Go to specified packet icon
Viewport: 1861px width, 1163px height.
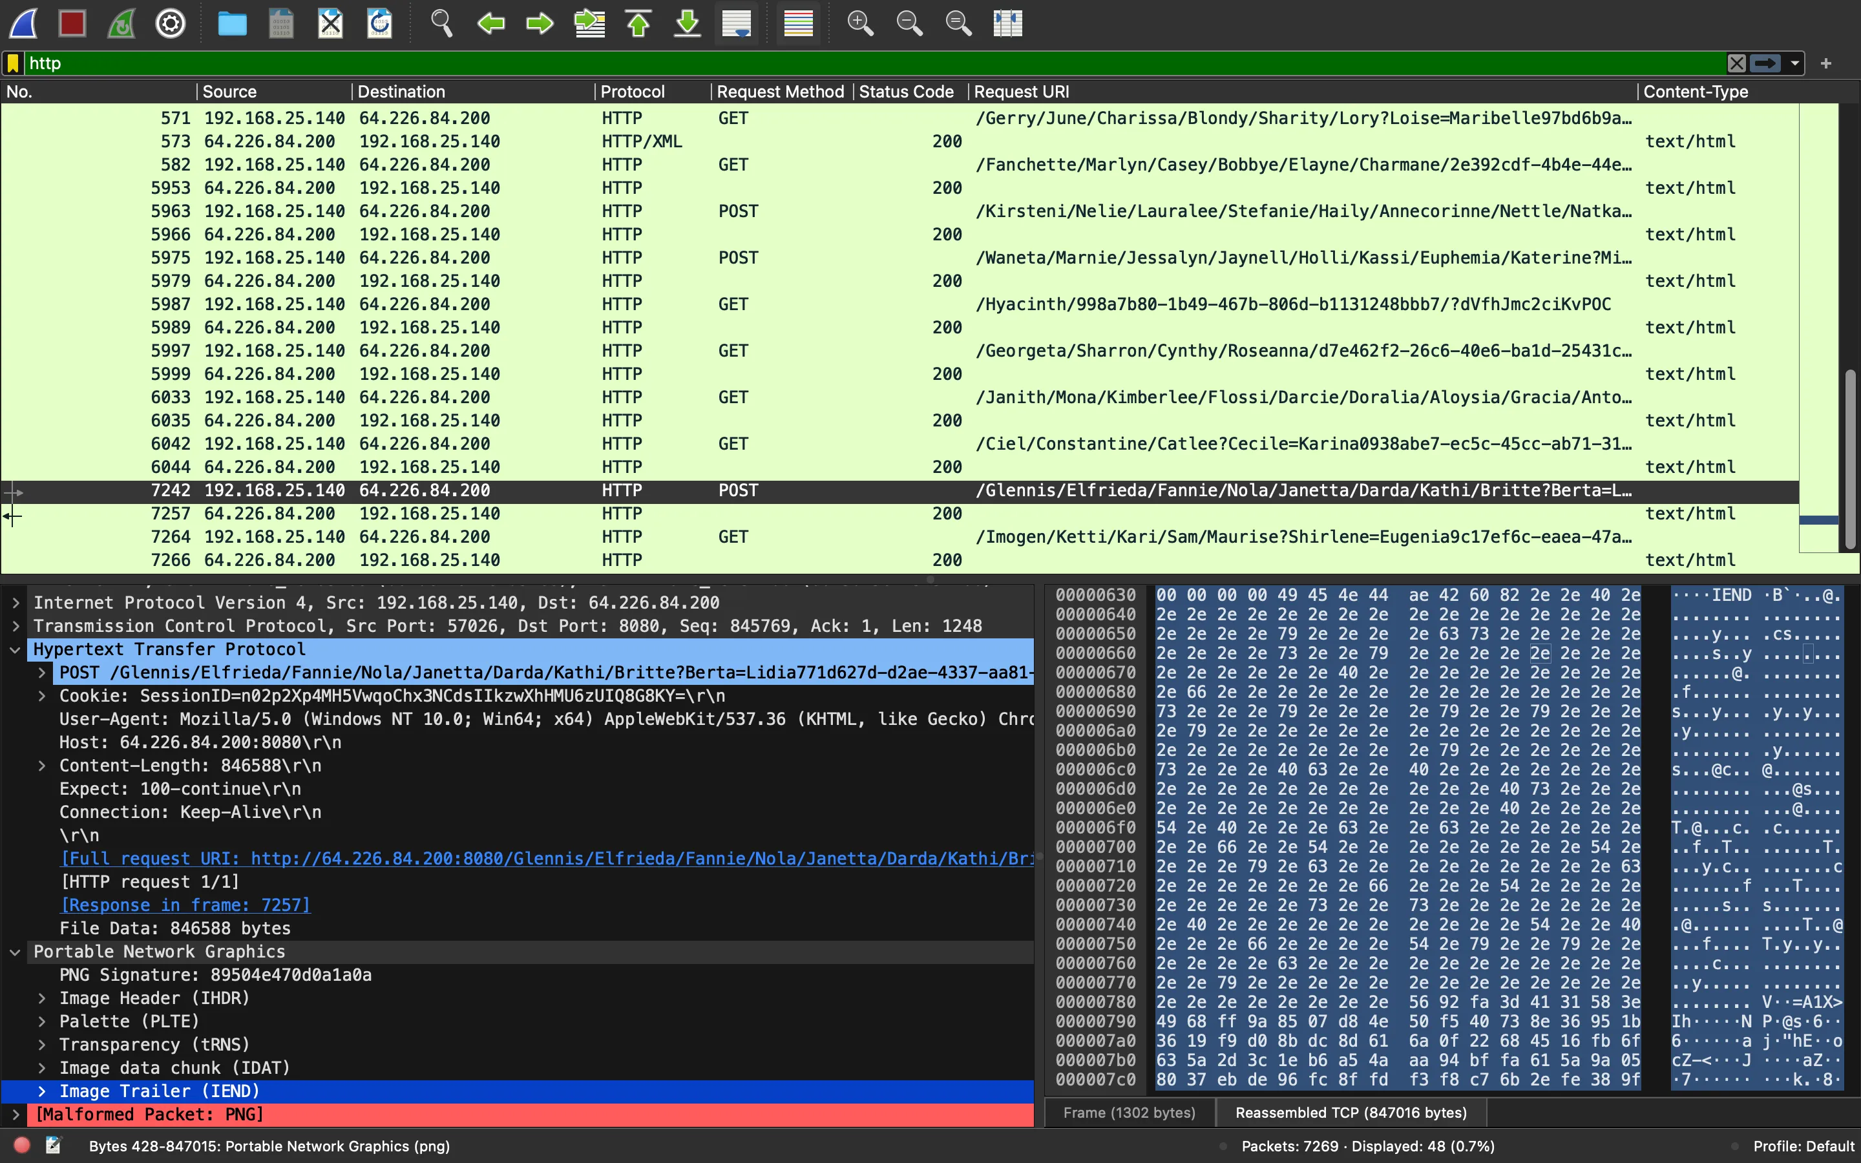click(x=589, y=23)
